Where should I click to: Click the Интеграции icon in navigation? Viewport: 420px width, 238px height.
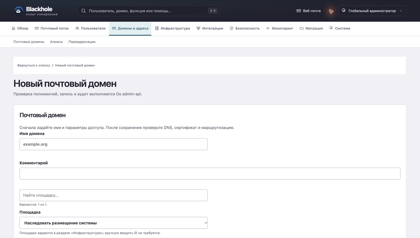click(198, 28)
